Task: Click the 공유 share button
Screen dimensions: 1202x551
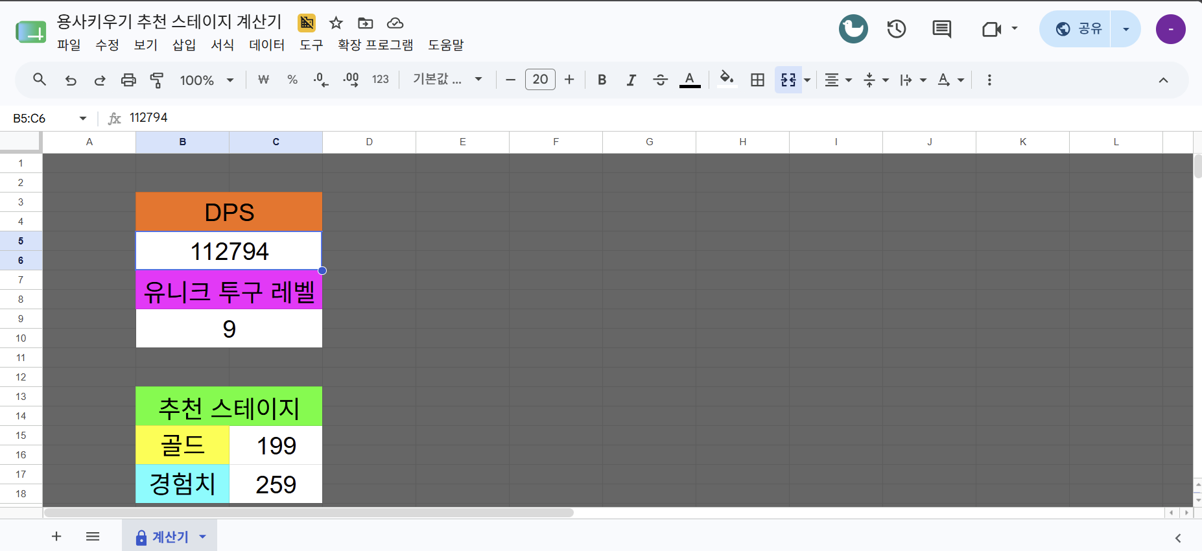Action: coord(1076,29)
